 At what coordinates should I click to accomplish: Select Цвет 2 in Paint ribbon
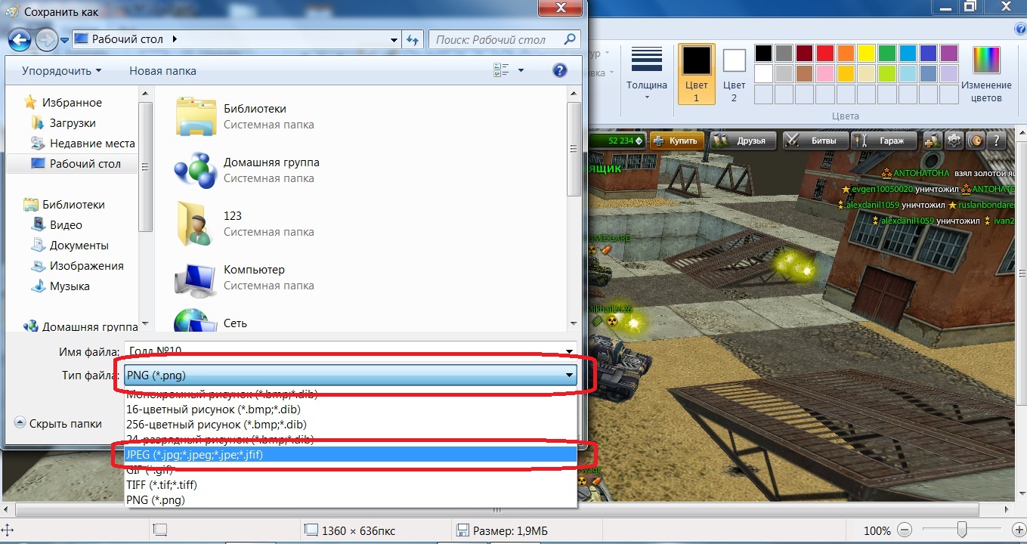click(x=734, y=73)
